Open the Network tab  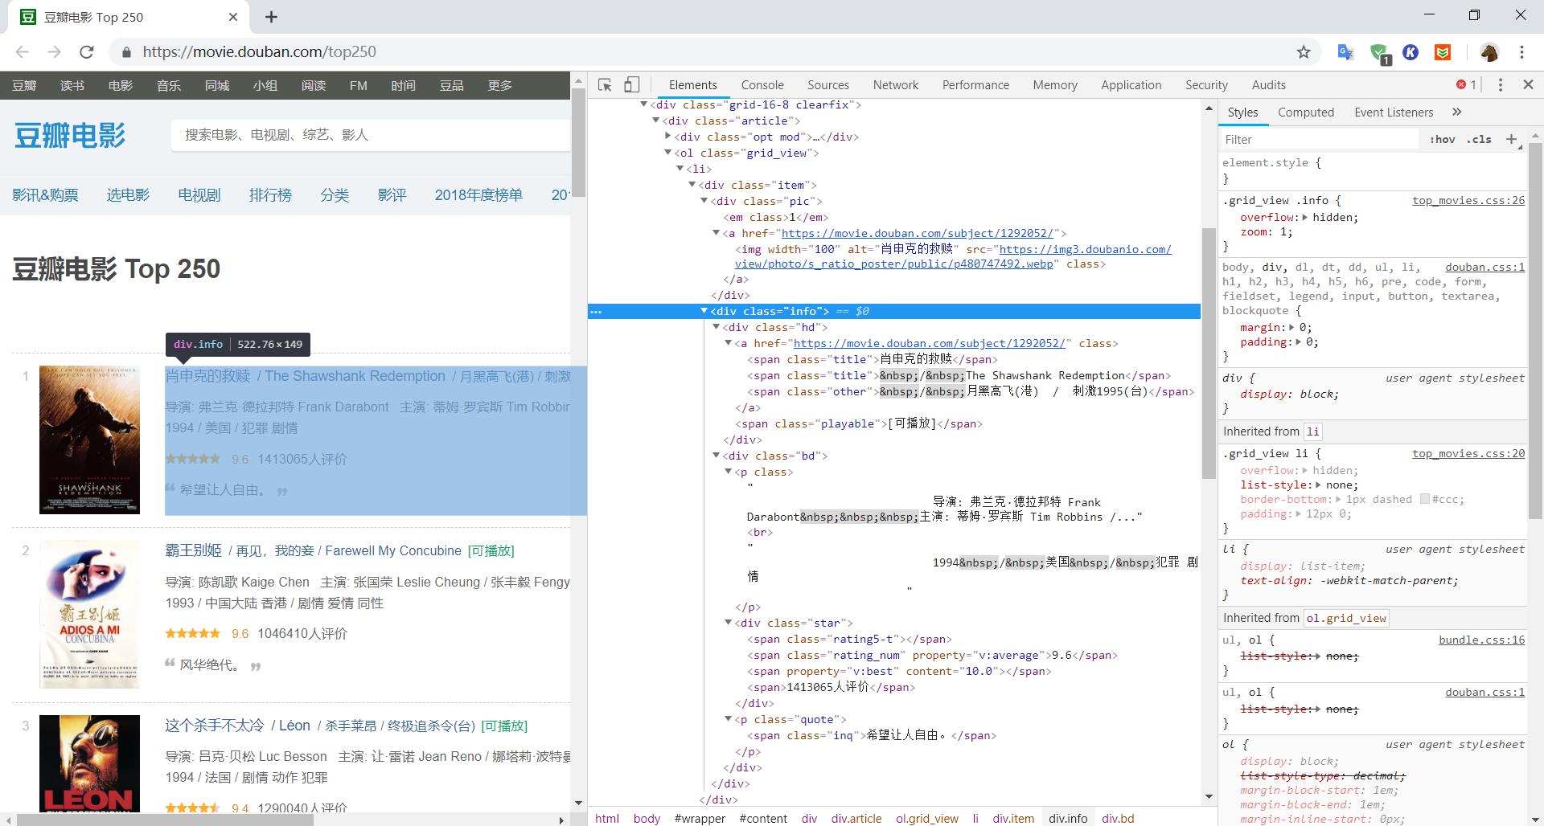896,85
